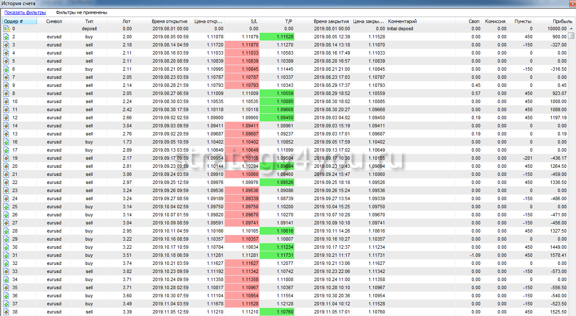Screen dimensions: 576x316
Task: Click the 'Комментарий' column header
Action: pos(402,21)
